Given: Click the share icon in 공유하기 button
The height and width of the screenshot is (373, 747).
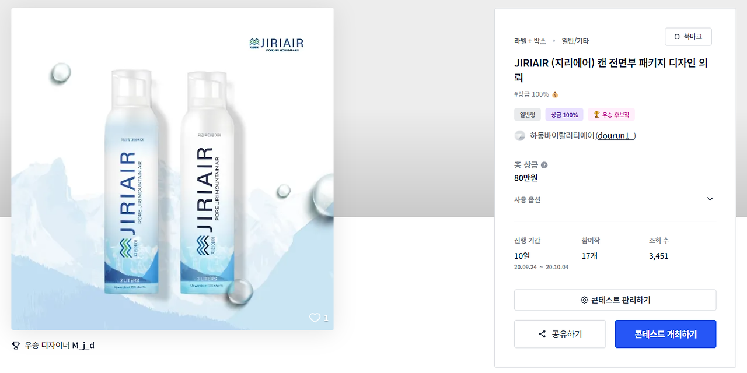Looking at the screenshot, I should click(542, 334).
